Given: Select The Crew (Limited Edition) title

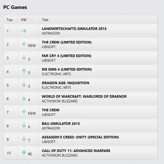Looking at the screenshot, I should (x=67, y=42).
